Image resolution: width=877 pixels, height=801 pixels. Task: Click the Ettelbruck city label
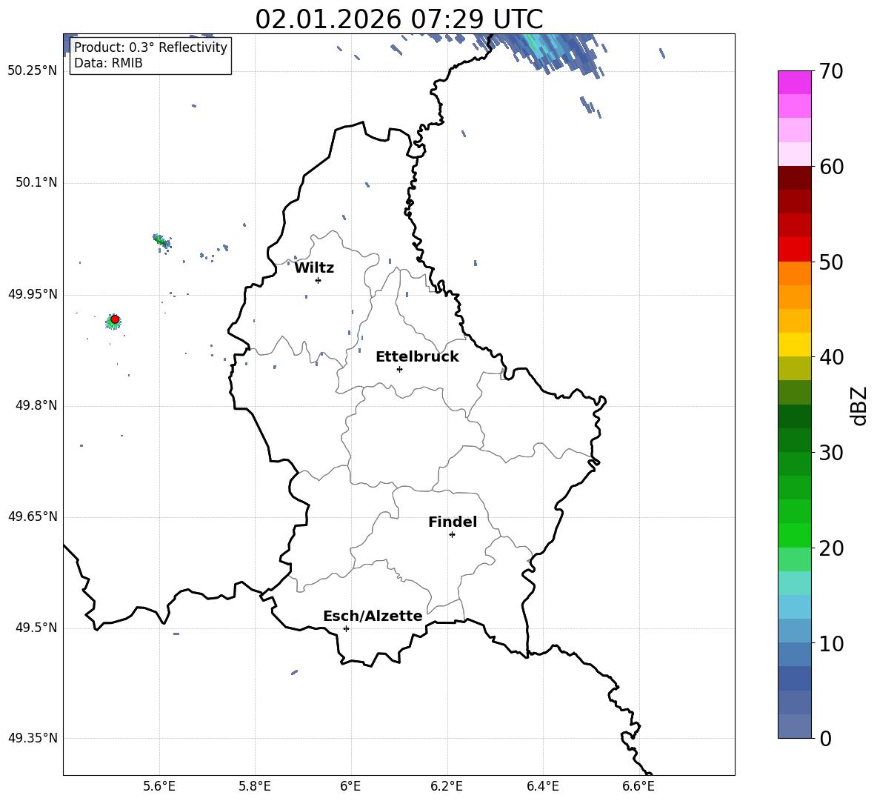[x=417, y=357]
